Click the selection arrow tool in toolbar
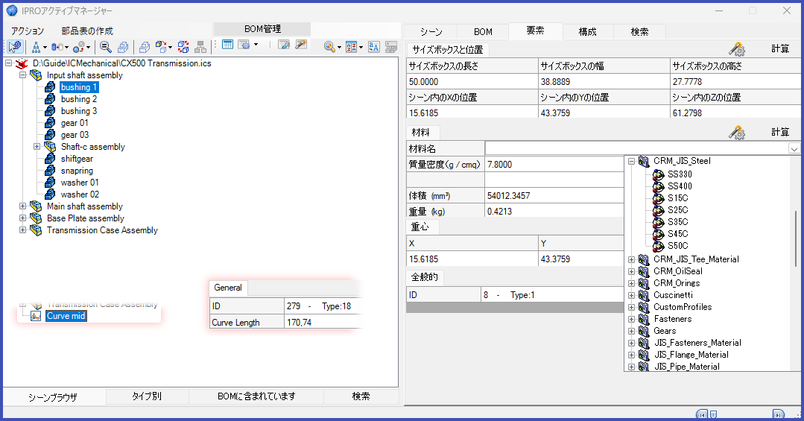Screen dimensions: 804x421 tap(14, 46)
